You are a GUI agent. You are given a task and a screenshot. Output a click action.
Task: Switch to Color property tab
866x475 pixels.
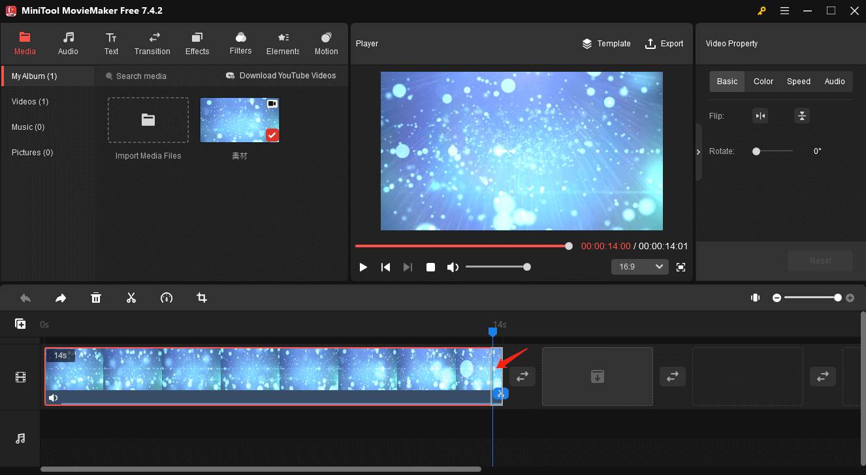point(763,82)
